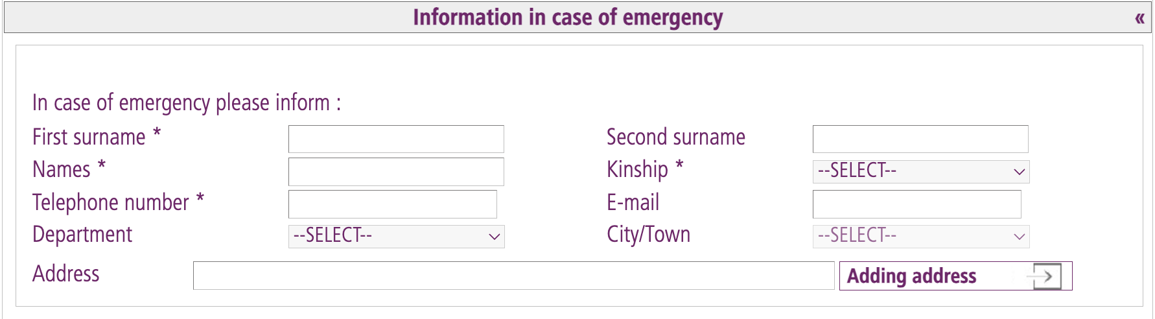Focus the First surname text field
This screenshot has width=1155, height=319.
396,139
